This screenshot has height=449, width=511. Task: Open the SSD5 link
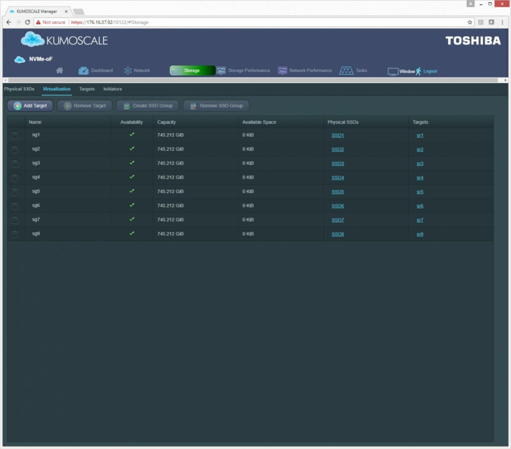(338, 192)
